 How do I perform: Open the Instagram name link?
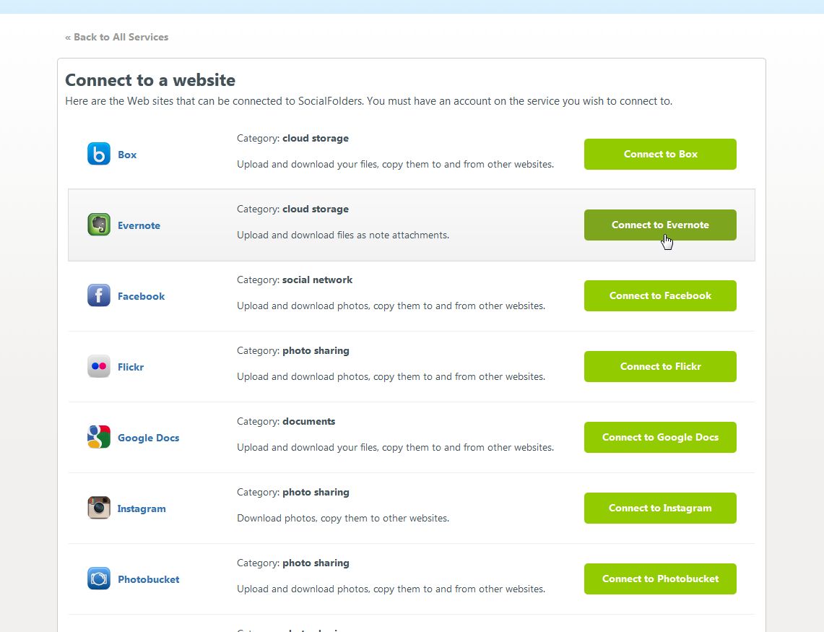pyautogui.click(x=142, y=508)
